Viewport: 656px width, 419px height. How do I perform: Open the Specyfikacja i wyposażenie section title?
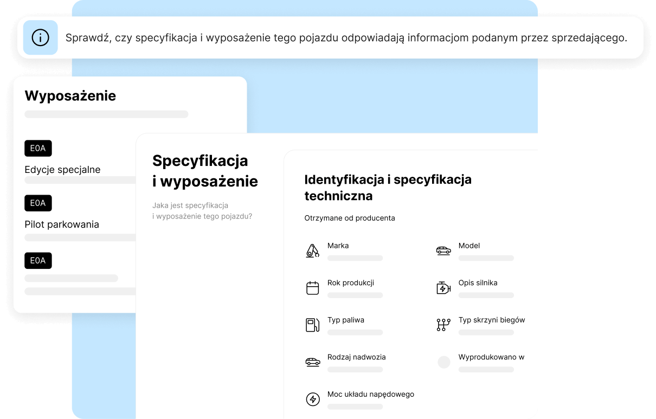pos(205,171)
